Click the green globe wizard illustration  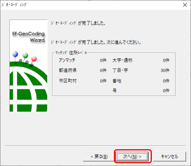28,87
